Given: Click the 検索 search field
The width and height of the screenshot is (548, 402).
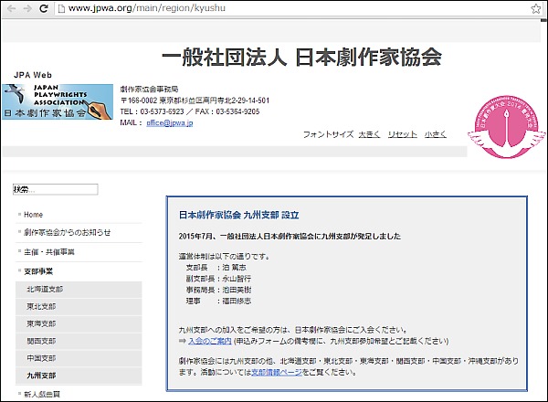Looking at the screenshot, I should pyautogui.click(x=55, y=189).
